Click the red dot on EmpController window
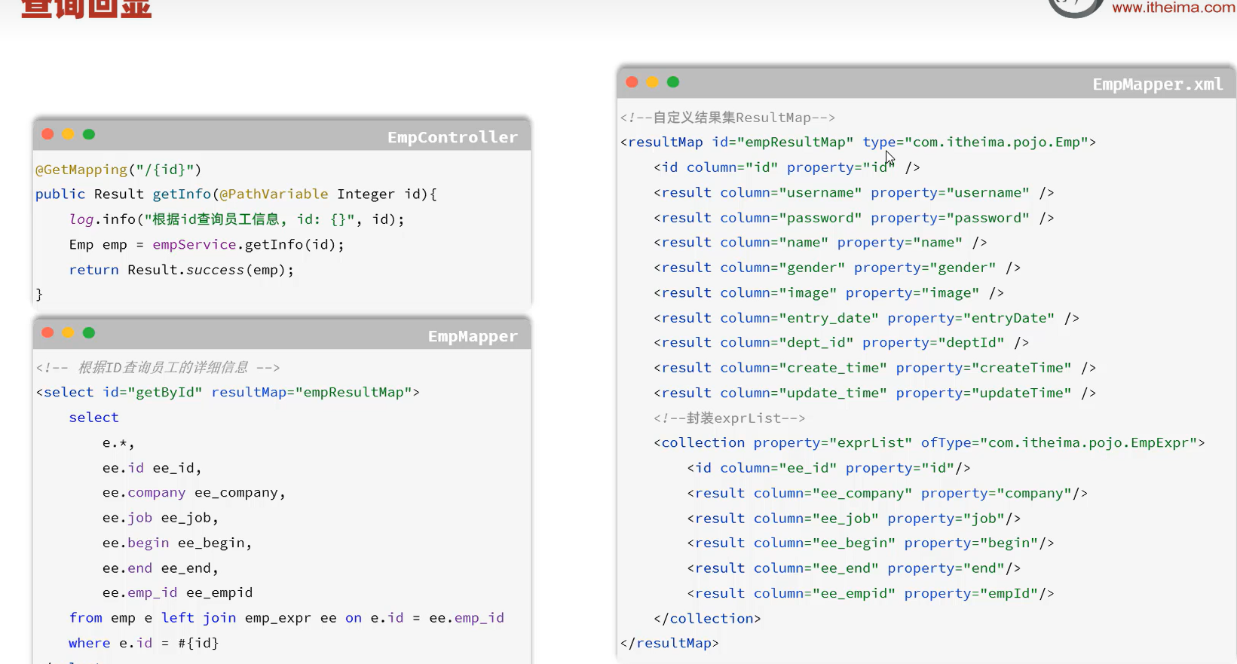 (47, 134)
